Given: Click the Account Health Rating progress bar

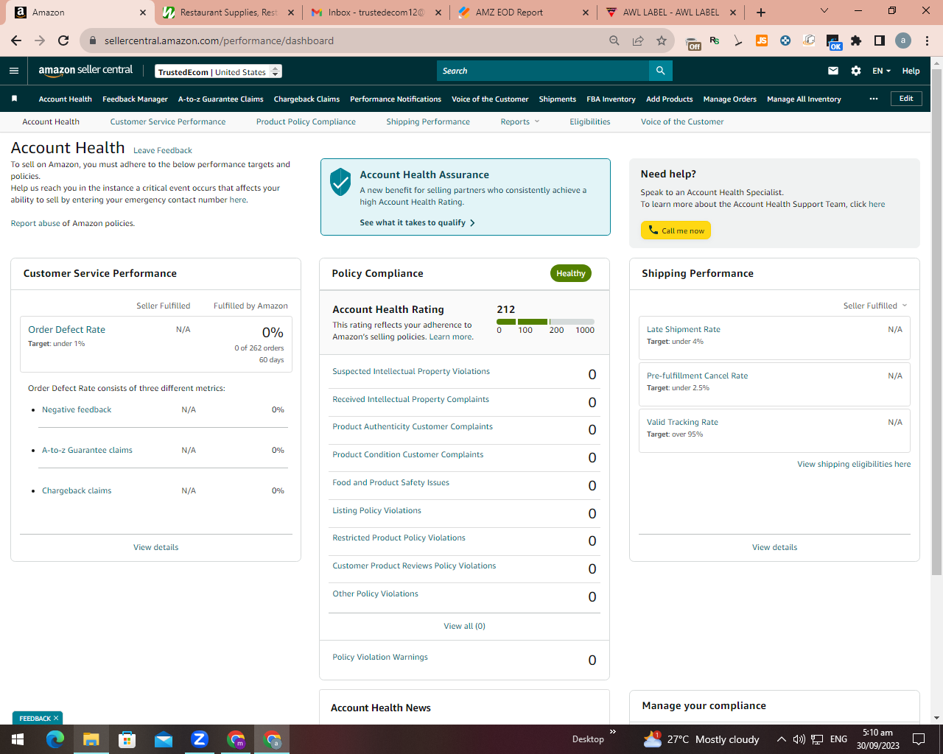Looking at the screenshot, I should point(545,322).
